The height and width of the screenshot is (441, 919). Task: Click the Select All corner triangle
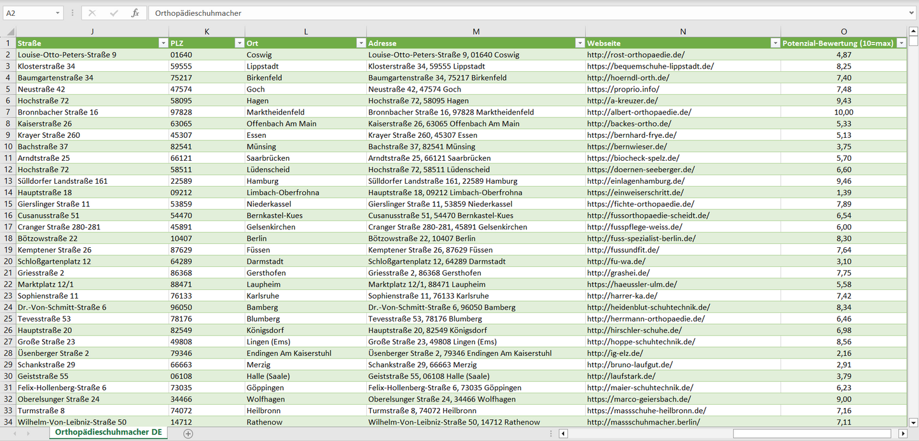click(10, 32)
